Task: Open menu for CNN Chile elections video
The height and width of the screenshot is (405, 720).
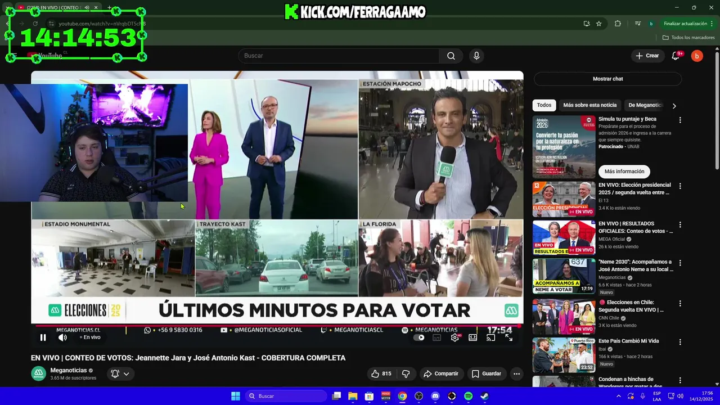Action: pyautogui.click(x=680, y=303)
